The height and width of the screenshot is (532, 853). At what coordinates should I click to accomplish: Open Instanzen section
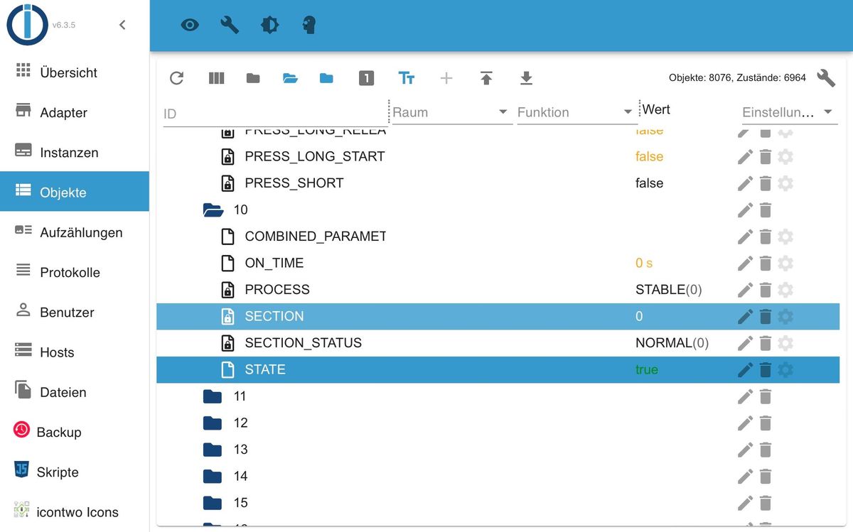pyautogui.click(x=75, y=152)
